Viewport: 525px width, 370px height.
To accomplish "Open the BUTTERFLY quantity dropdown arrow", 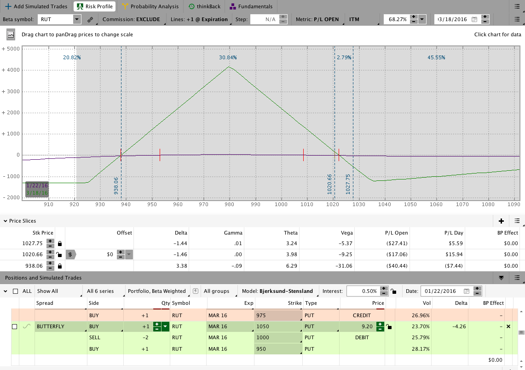I will point(165,326).
